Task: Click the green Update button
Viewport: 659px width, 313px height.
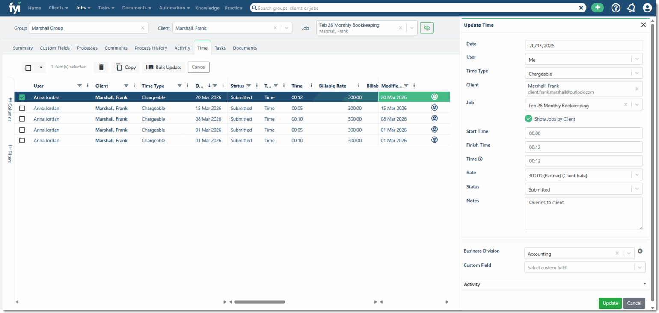Action: pyautogui.click(x=610, y=303)
